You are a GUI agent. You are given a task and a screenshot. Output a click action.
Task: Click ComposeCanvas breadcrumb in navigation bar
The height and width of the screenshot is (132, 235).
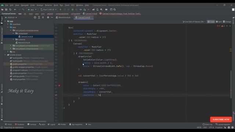pyautogui.click(x=9, y=14)
